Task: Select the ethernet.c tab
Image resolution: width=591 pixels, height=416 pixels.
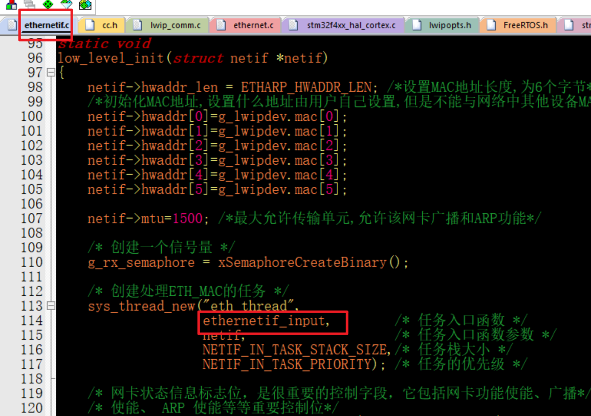Action: 246,25
